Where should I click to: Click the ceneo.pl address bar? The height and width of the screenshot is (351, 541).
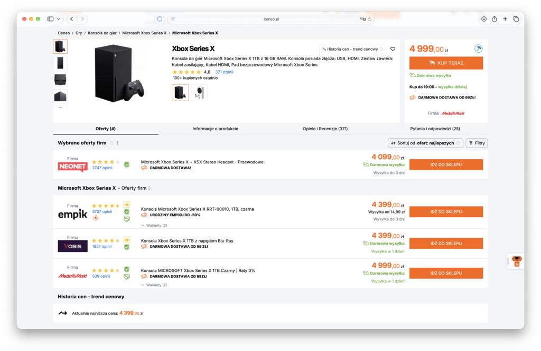coord(271,19)
